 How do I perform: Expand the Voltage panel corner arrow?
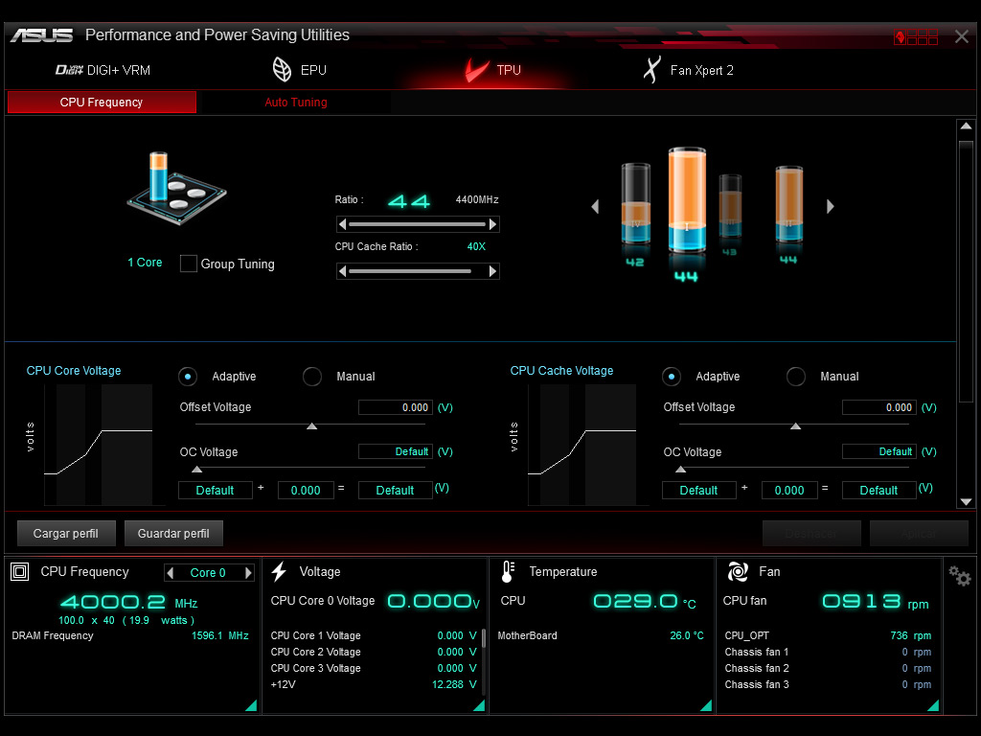[478, 705]
